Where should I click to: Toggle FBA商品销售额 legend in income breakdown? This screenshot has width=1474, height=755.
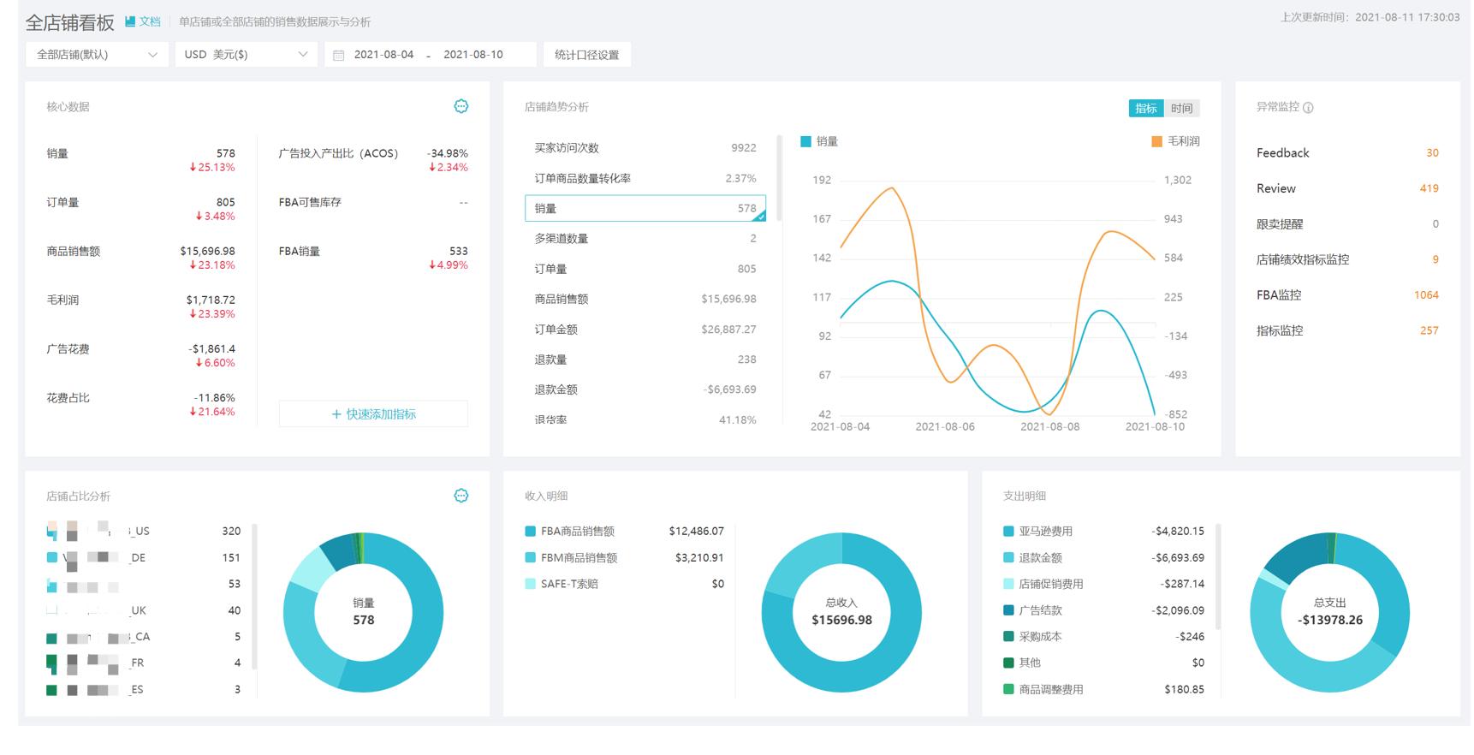pos(531,532)
